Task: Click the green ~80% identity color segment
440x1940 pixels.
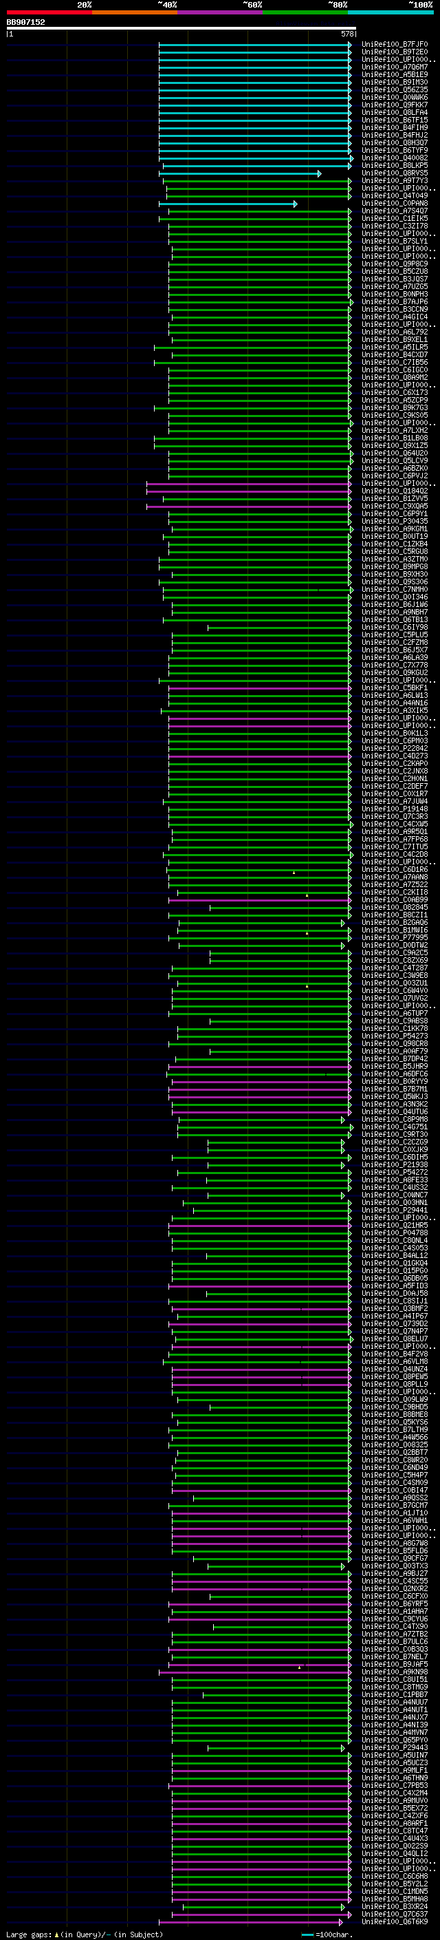Action: coord(305,12)
